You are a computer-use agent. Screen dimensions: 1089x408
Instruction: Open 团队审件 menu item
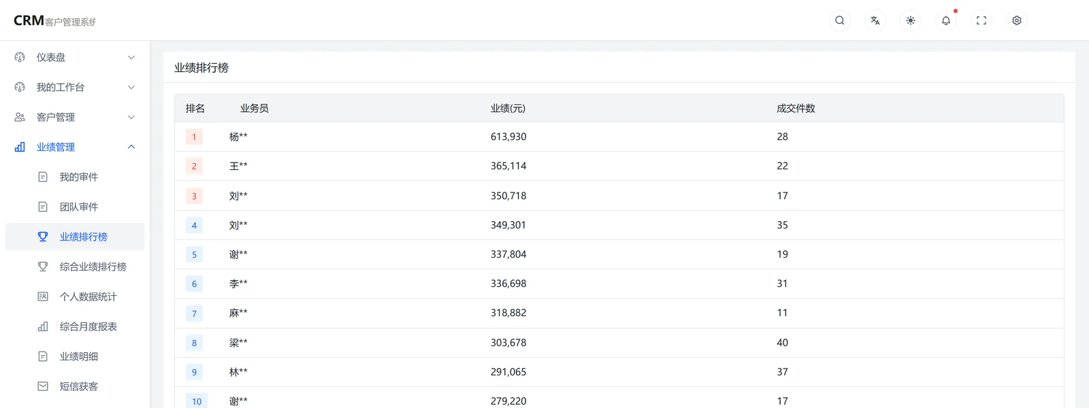click(75, 207)
